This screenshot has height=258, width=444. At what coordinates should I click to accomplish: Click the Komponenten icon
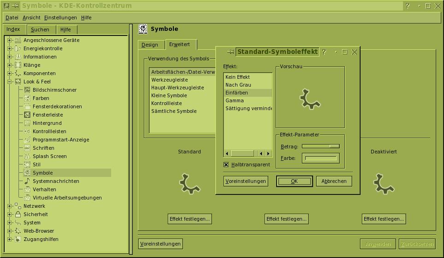click(x=18, y=73)
